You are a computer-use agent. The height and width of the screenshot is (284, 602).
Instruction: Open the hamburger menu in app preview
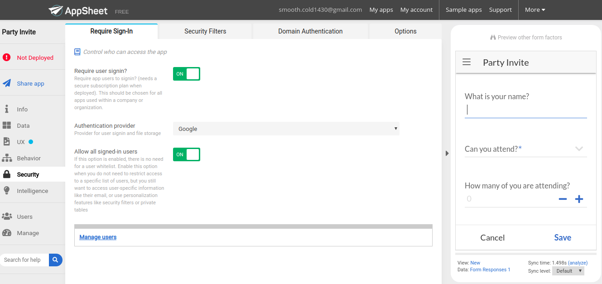click(x=467, y=62)
